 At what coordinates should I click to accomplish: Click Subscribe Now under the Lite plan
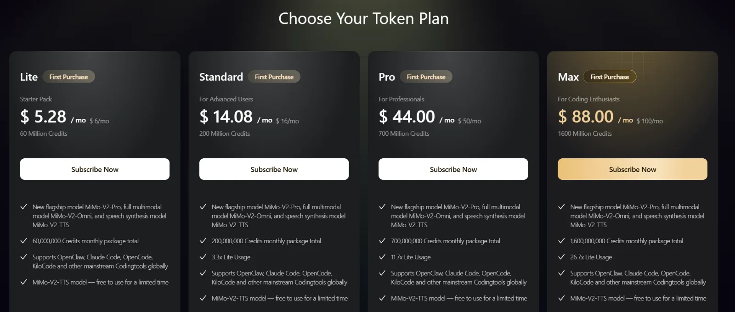coord(94,169)
